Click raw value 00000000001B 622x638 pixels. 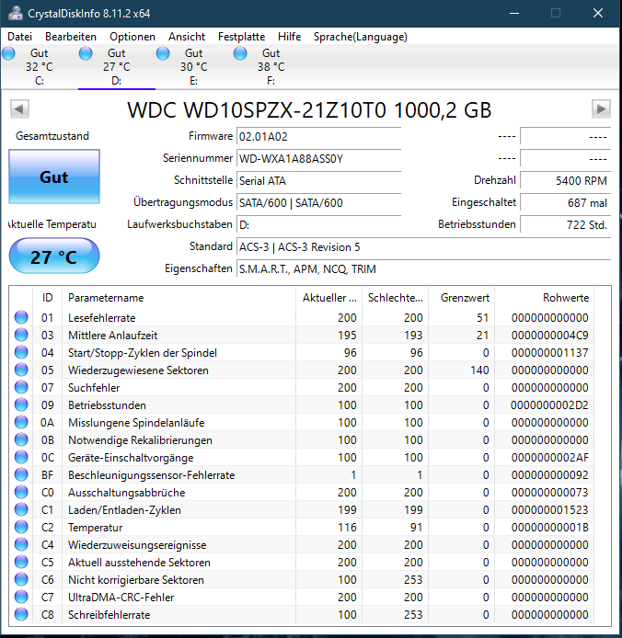click(x=550, y=528)
